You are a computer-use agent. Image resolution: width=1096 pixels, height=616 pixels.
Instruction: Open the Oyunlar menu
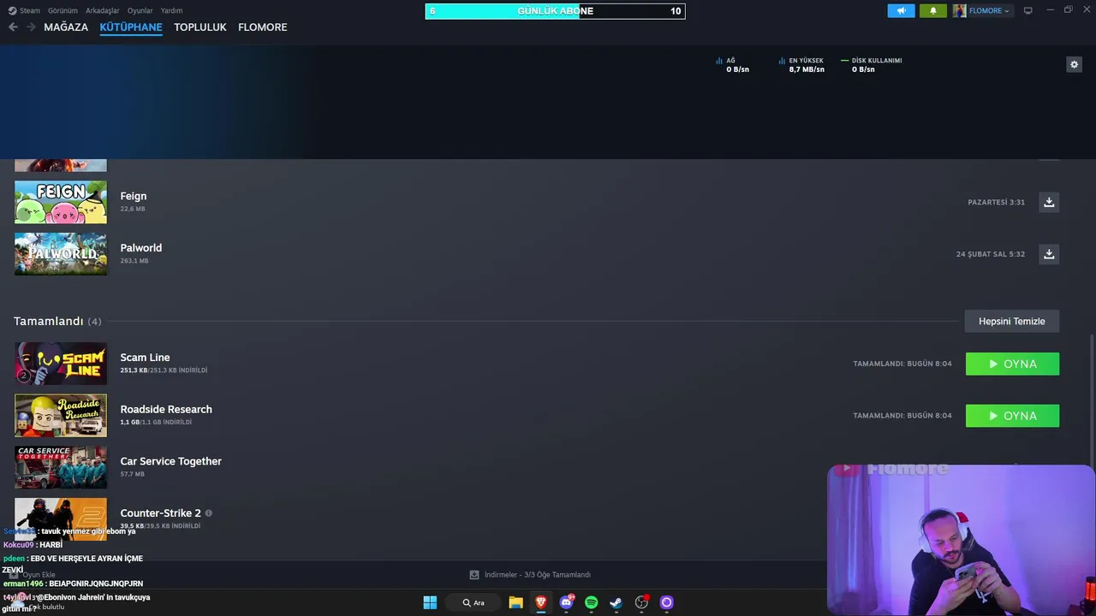click(x=140, y=10)
